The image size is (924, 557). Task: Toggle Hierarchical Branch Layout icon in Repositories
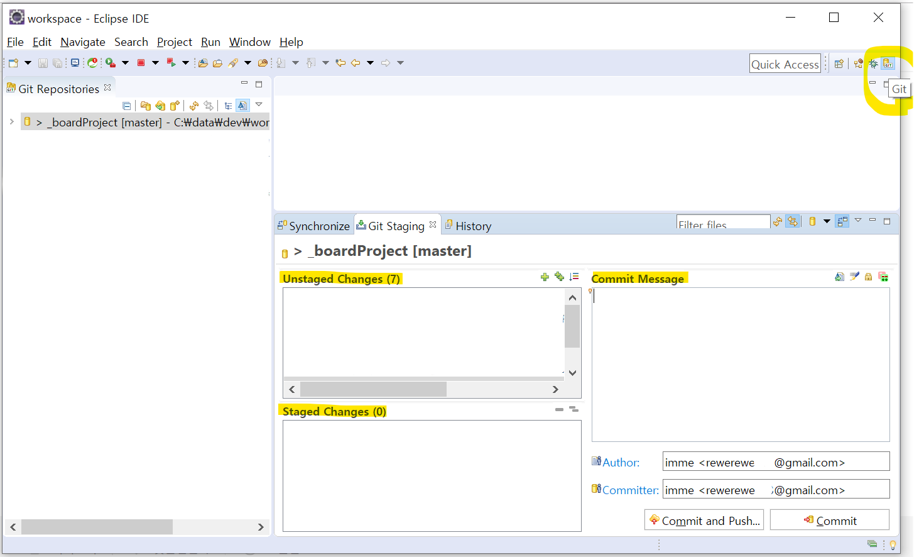click(x=228, y=106)
